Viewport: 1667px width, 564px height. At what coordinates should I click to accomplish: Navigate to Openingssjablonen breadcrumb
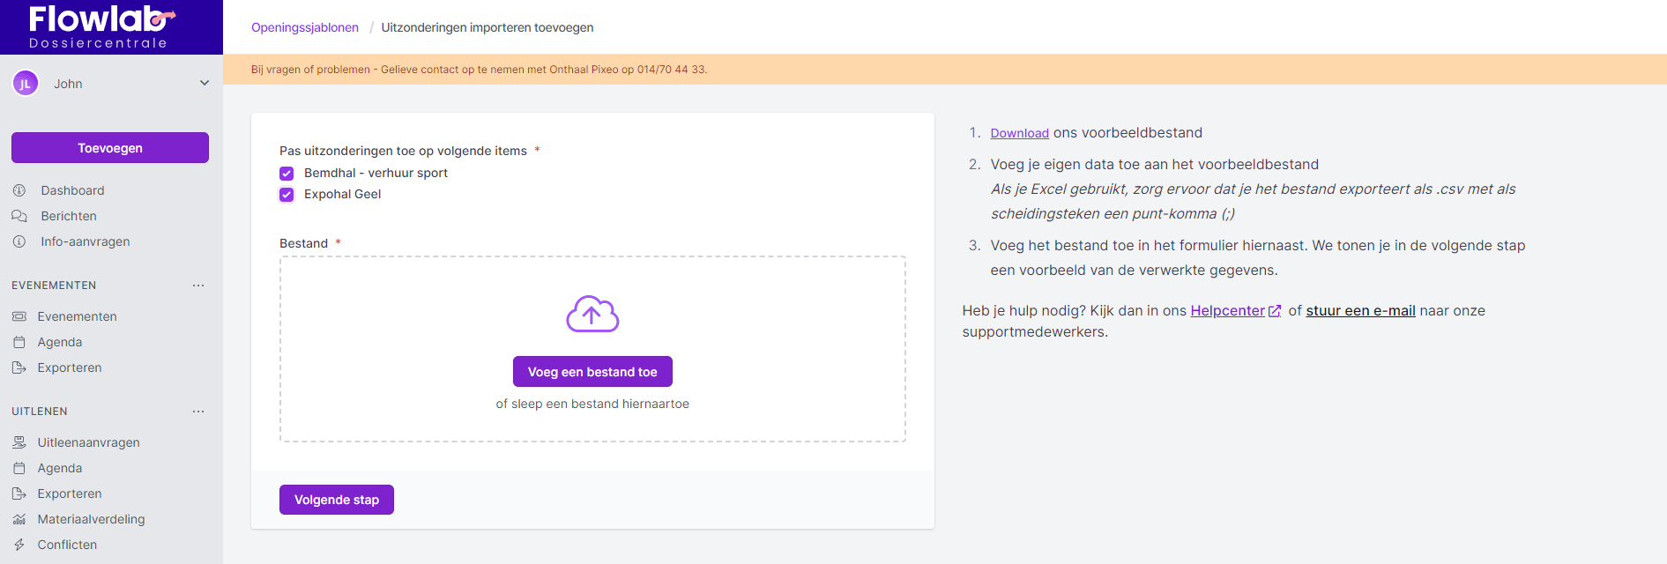[x=305, y=27]
